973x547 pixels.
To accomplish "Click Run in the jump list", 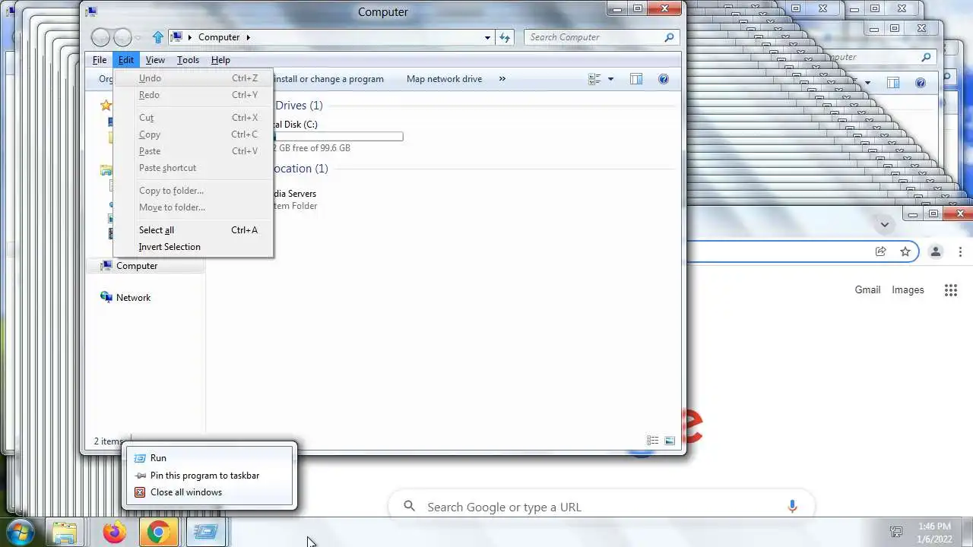I will pyautogui.click(x=209, y=458).
